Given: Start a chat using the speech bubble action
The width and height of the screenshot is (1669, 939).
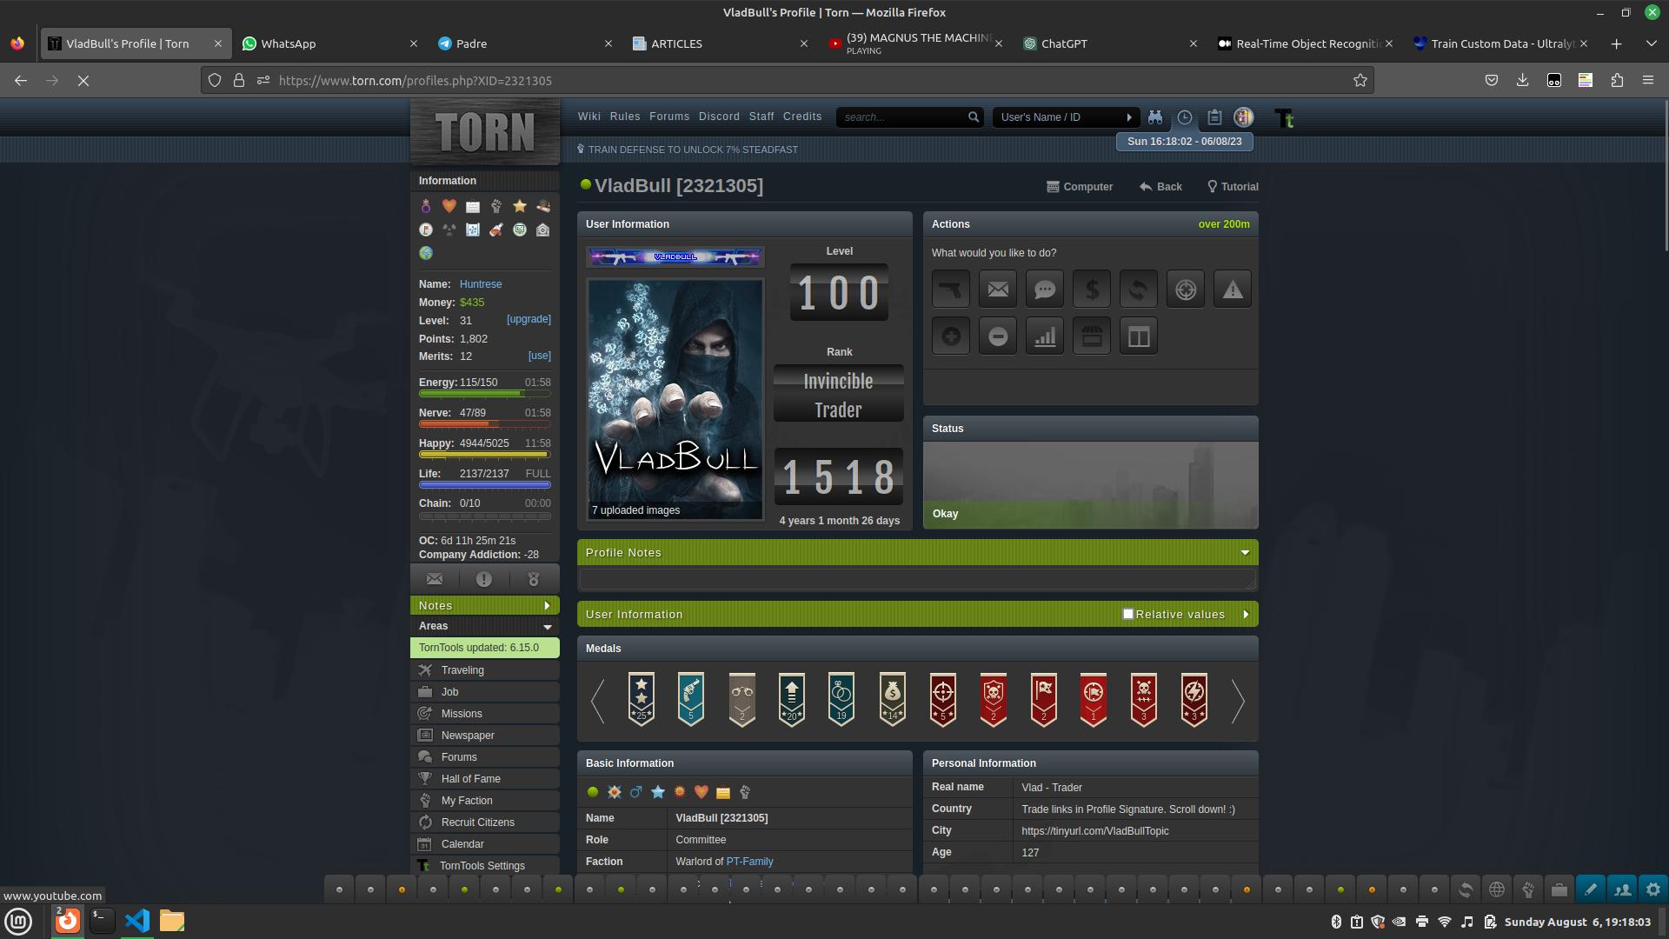Looking at the screenshot, I should click(1045, 290).
